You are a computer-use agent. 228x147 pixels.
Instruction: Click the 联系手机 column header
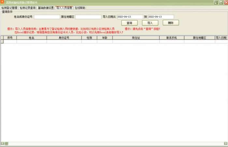point(172,38)
